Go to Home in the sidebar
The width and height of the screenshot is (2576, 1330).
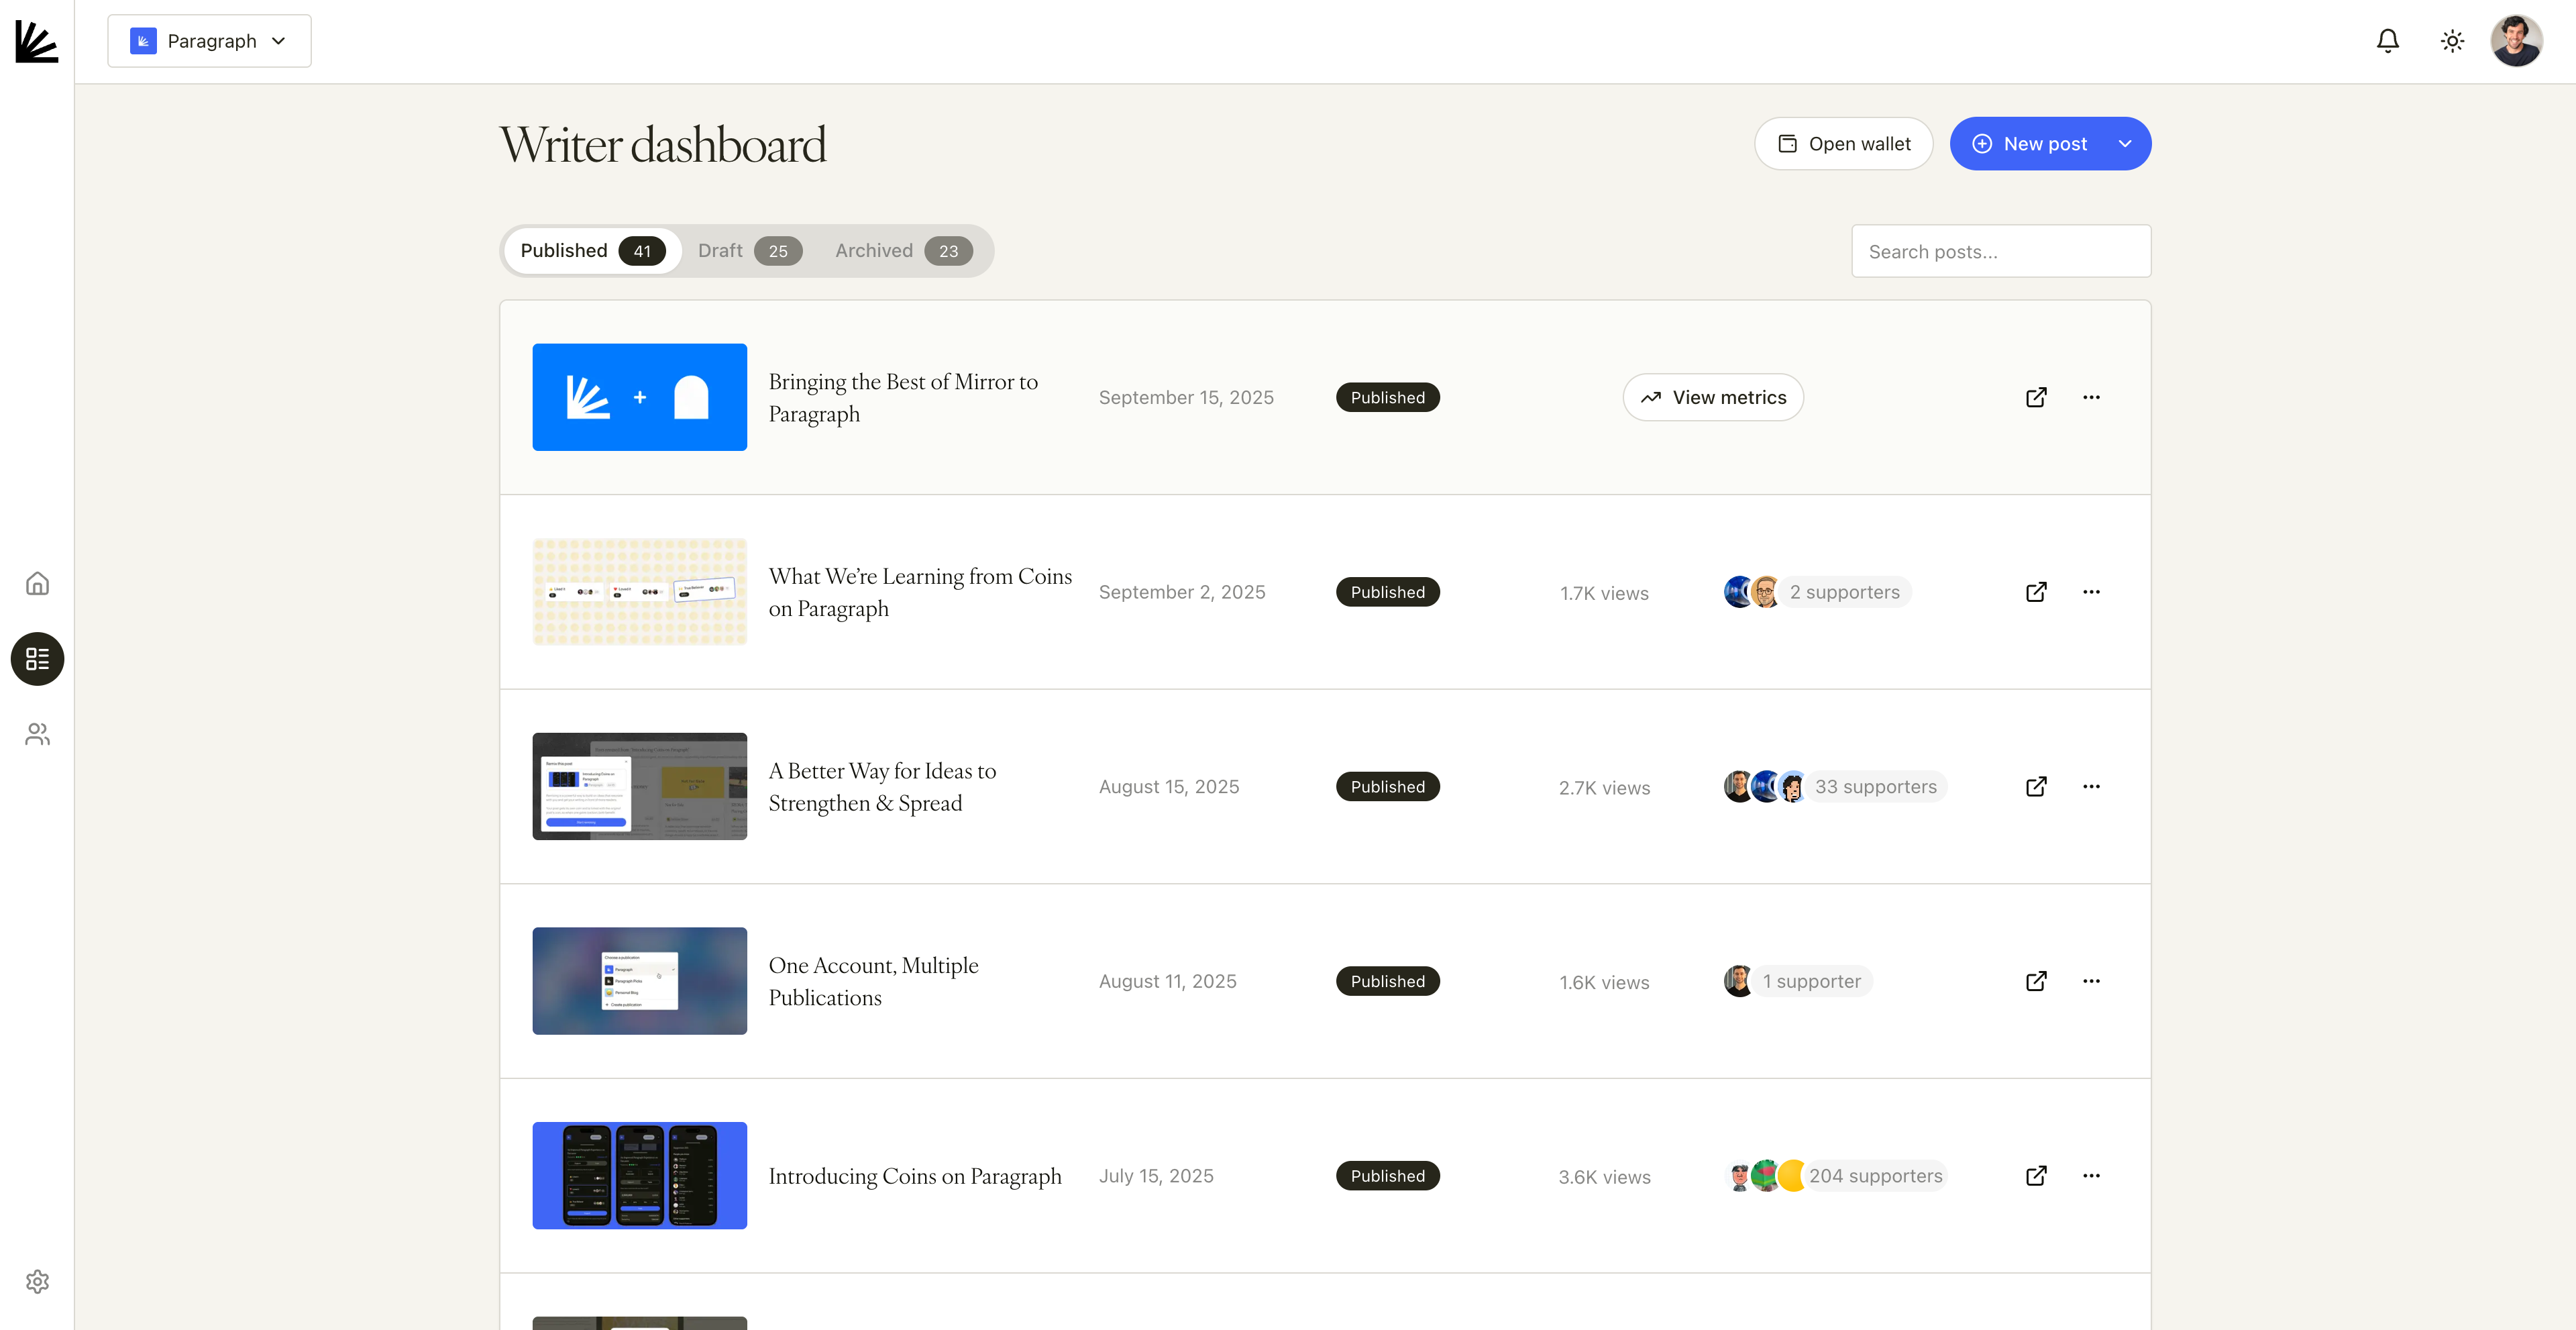point(37,583)
